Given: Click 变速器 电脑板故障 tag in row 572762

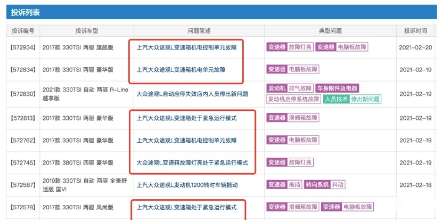Looking at the screenshot, I should (x=292, y=140).
